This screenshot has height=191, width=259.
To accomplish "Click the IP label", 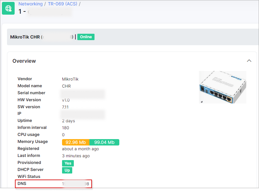I will 19,114.
